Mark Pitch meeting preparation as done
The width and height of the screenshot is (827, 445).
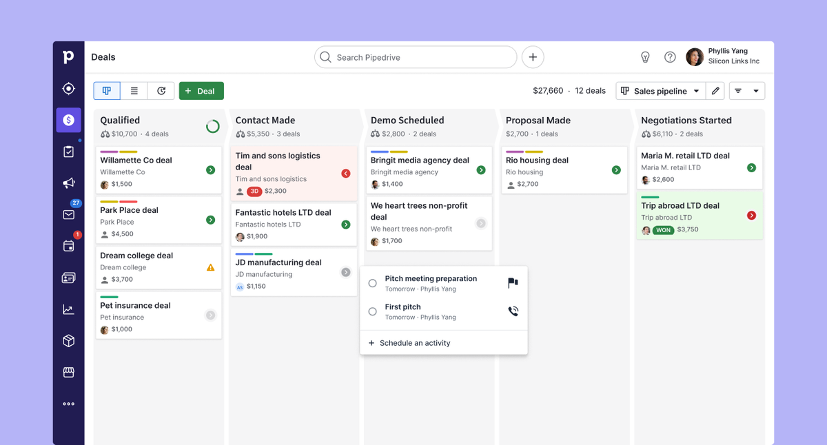(x=372, y=283)
